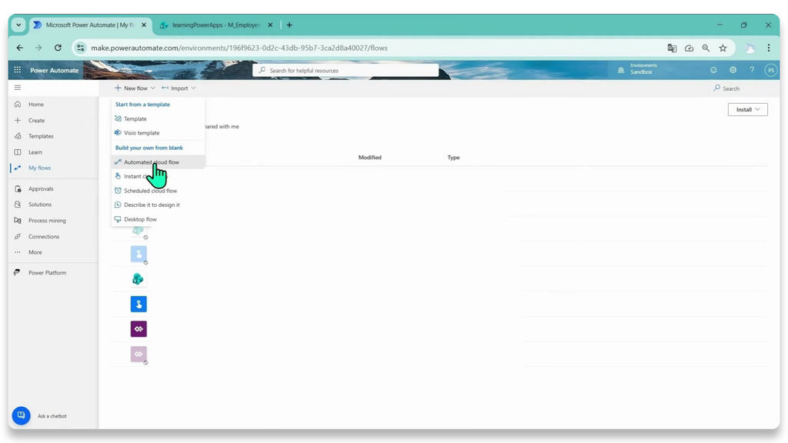
Task: Switch to learningPowerApps browser tab
Action: [216, 25]
